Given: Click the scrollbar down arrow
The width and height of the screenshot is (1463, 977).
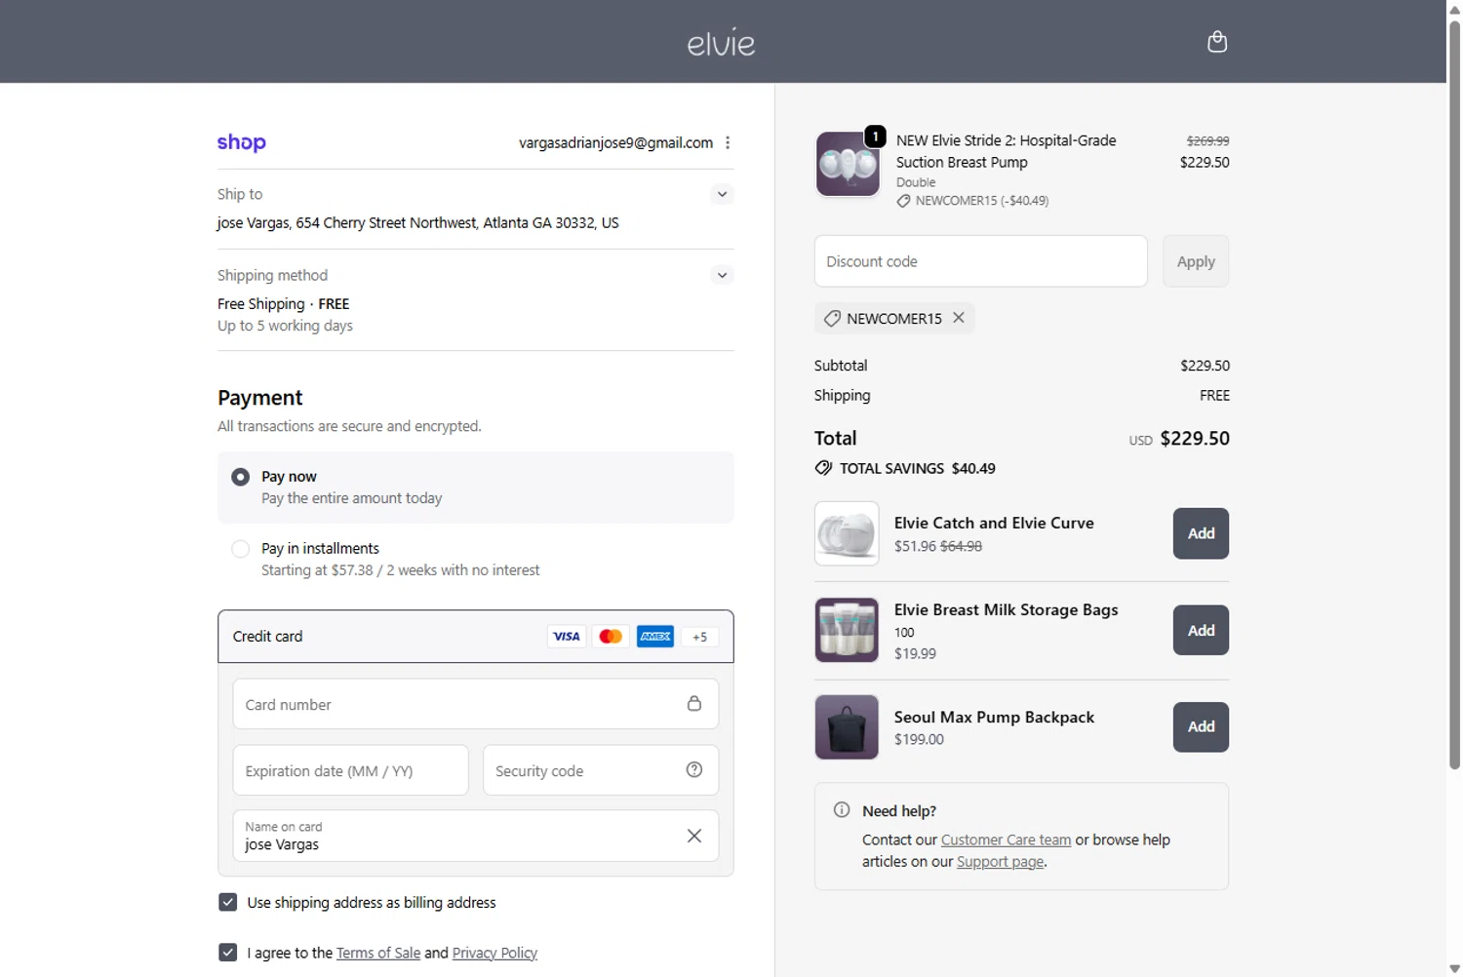Looking at the screenshot, I should tap(1454, 968).
